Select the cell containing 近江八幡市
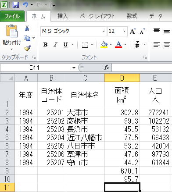Screen dimensions: 172x192 pos(85,137)
